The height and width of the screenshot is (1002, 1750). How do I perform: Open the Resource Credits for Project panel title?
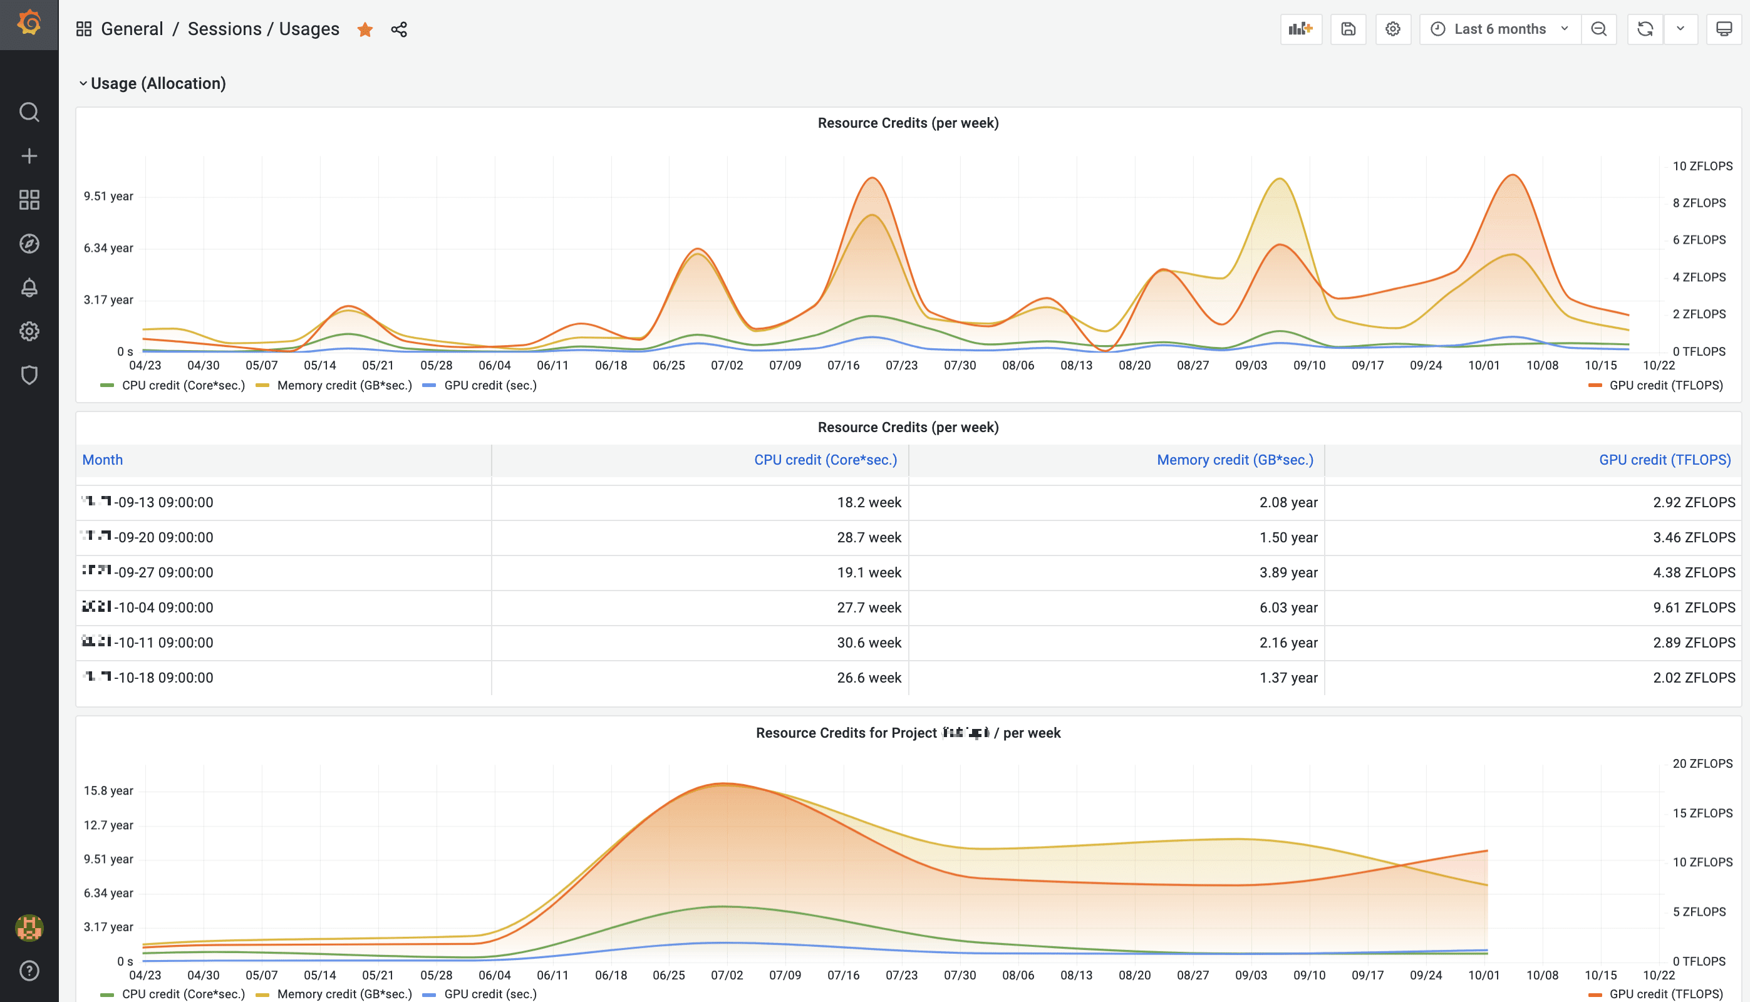[908, 733]
